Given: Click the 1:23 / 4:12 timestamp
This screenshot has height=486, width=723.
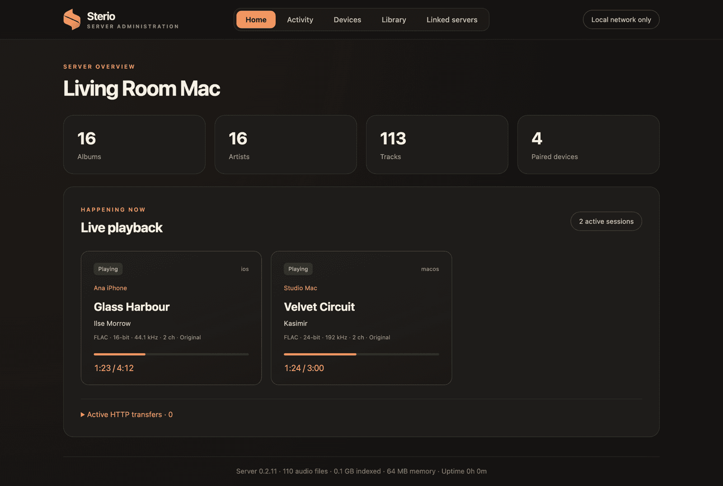Looking at the screenshot, I should [114, 368].
